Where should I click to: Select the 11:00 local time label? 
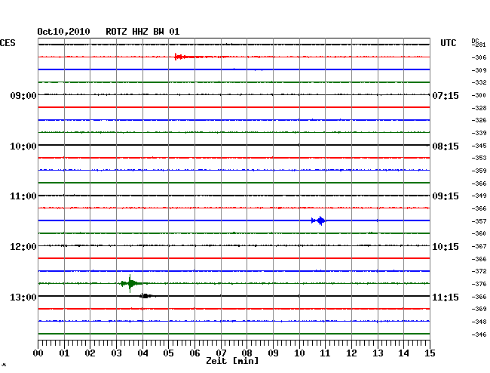[x=23, y=196]
